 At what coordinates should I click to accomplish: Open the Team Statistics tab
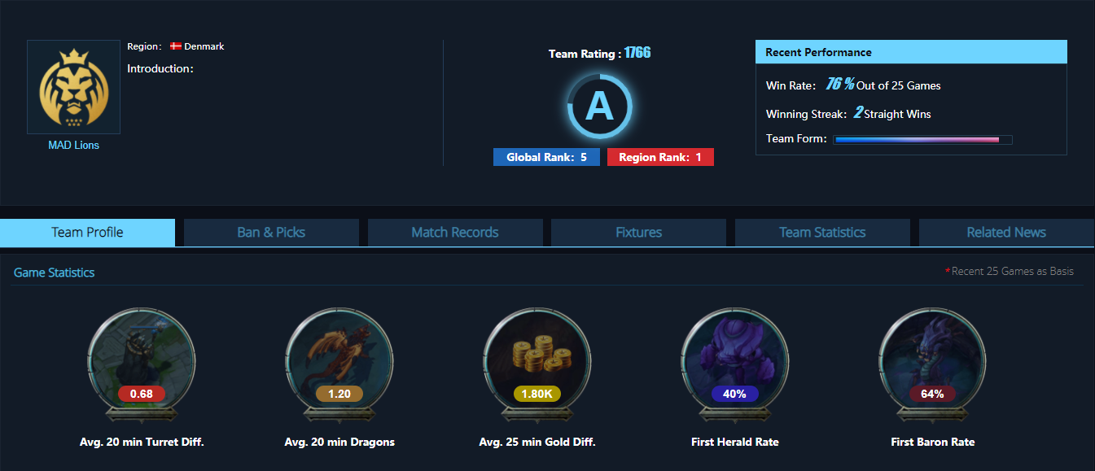point(822,233)
